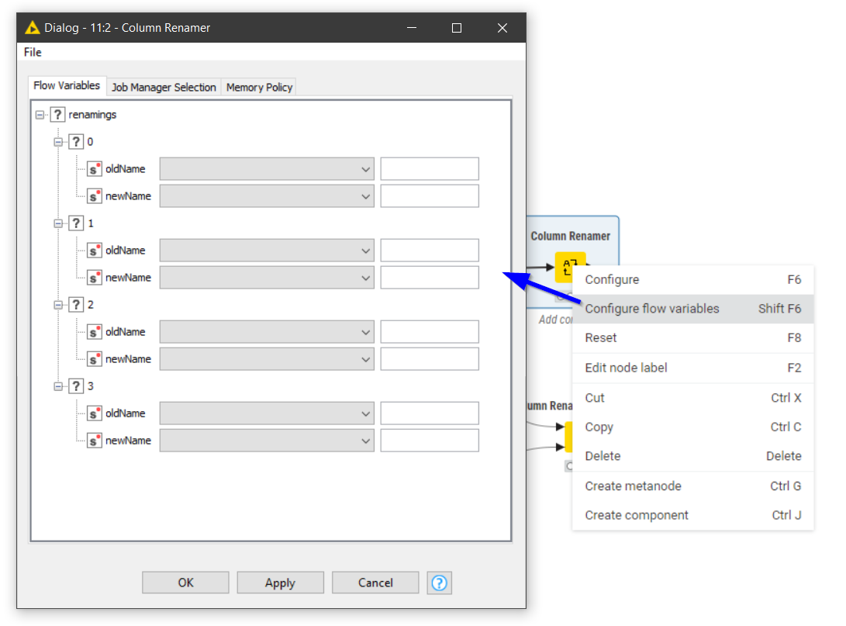Open newName variable dropdown for entry 2
The image size is (846, 626).
coord(267,359)
